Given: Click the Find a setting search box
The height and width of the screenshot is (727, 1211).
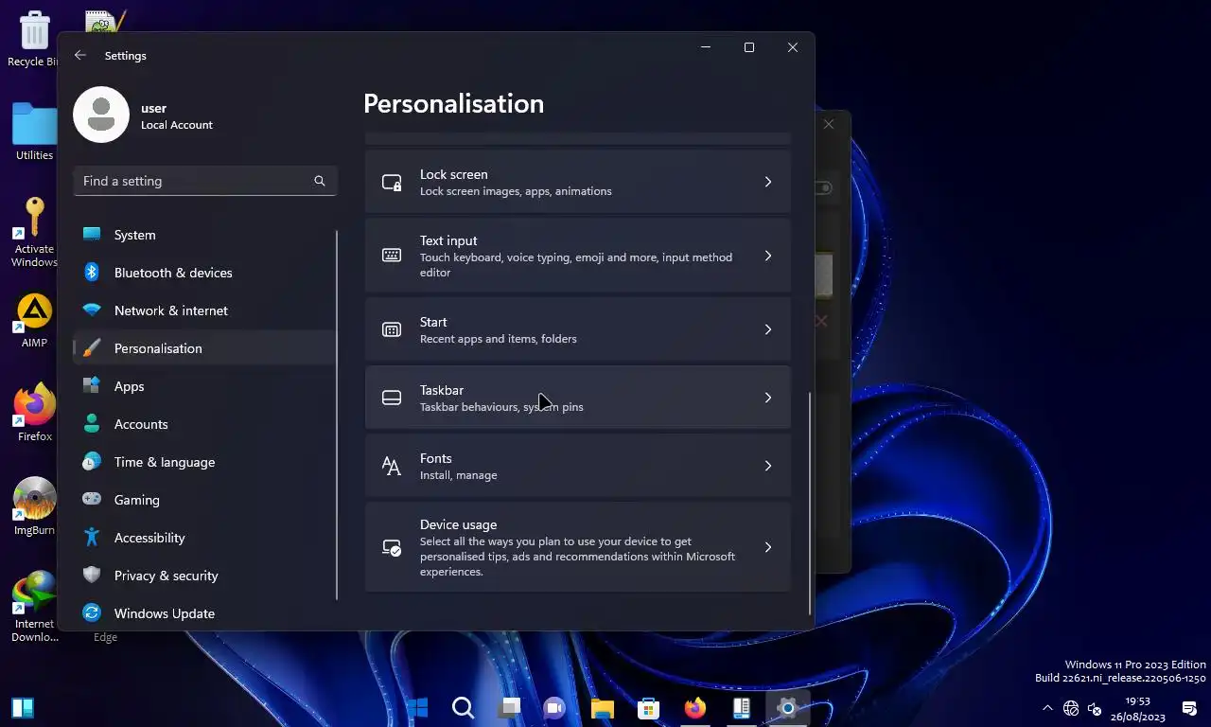Looking at the screenshot, I should pyautogui.click(x=205, y=181).
